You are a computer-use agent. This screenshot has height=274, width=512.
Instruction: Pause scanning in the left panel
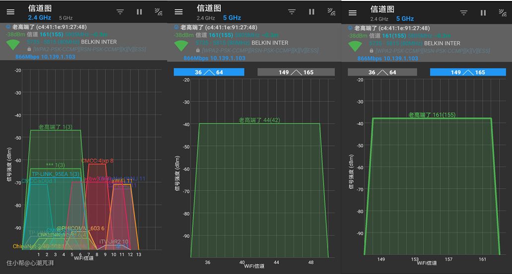tap(139, 12)
